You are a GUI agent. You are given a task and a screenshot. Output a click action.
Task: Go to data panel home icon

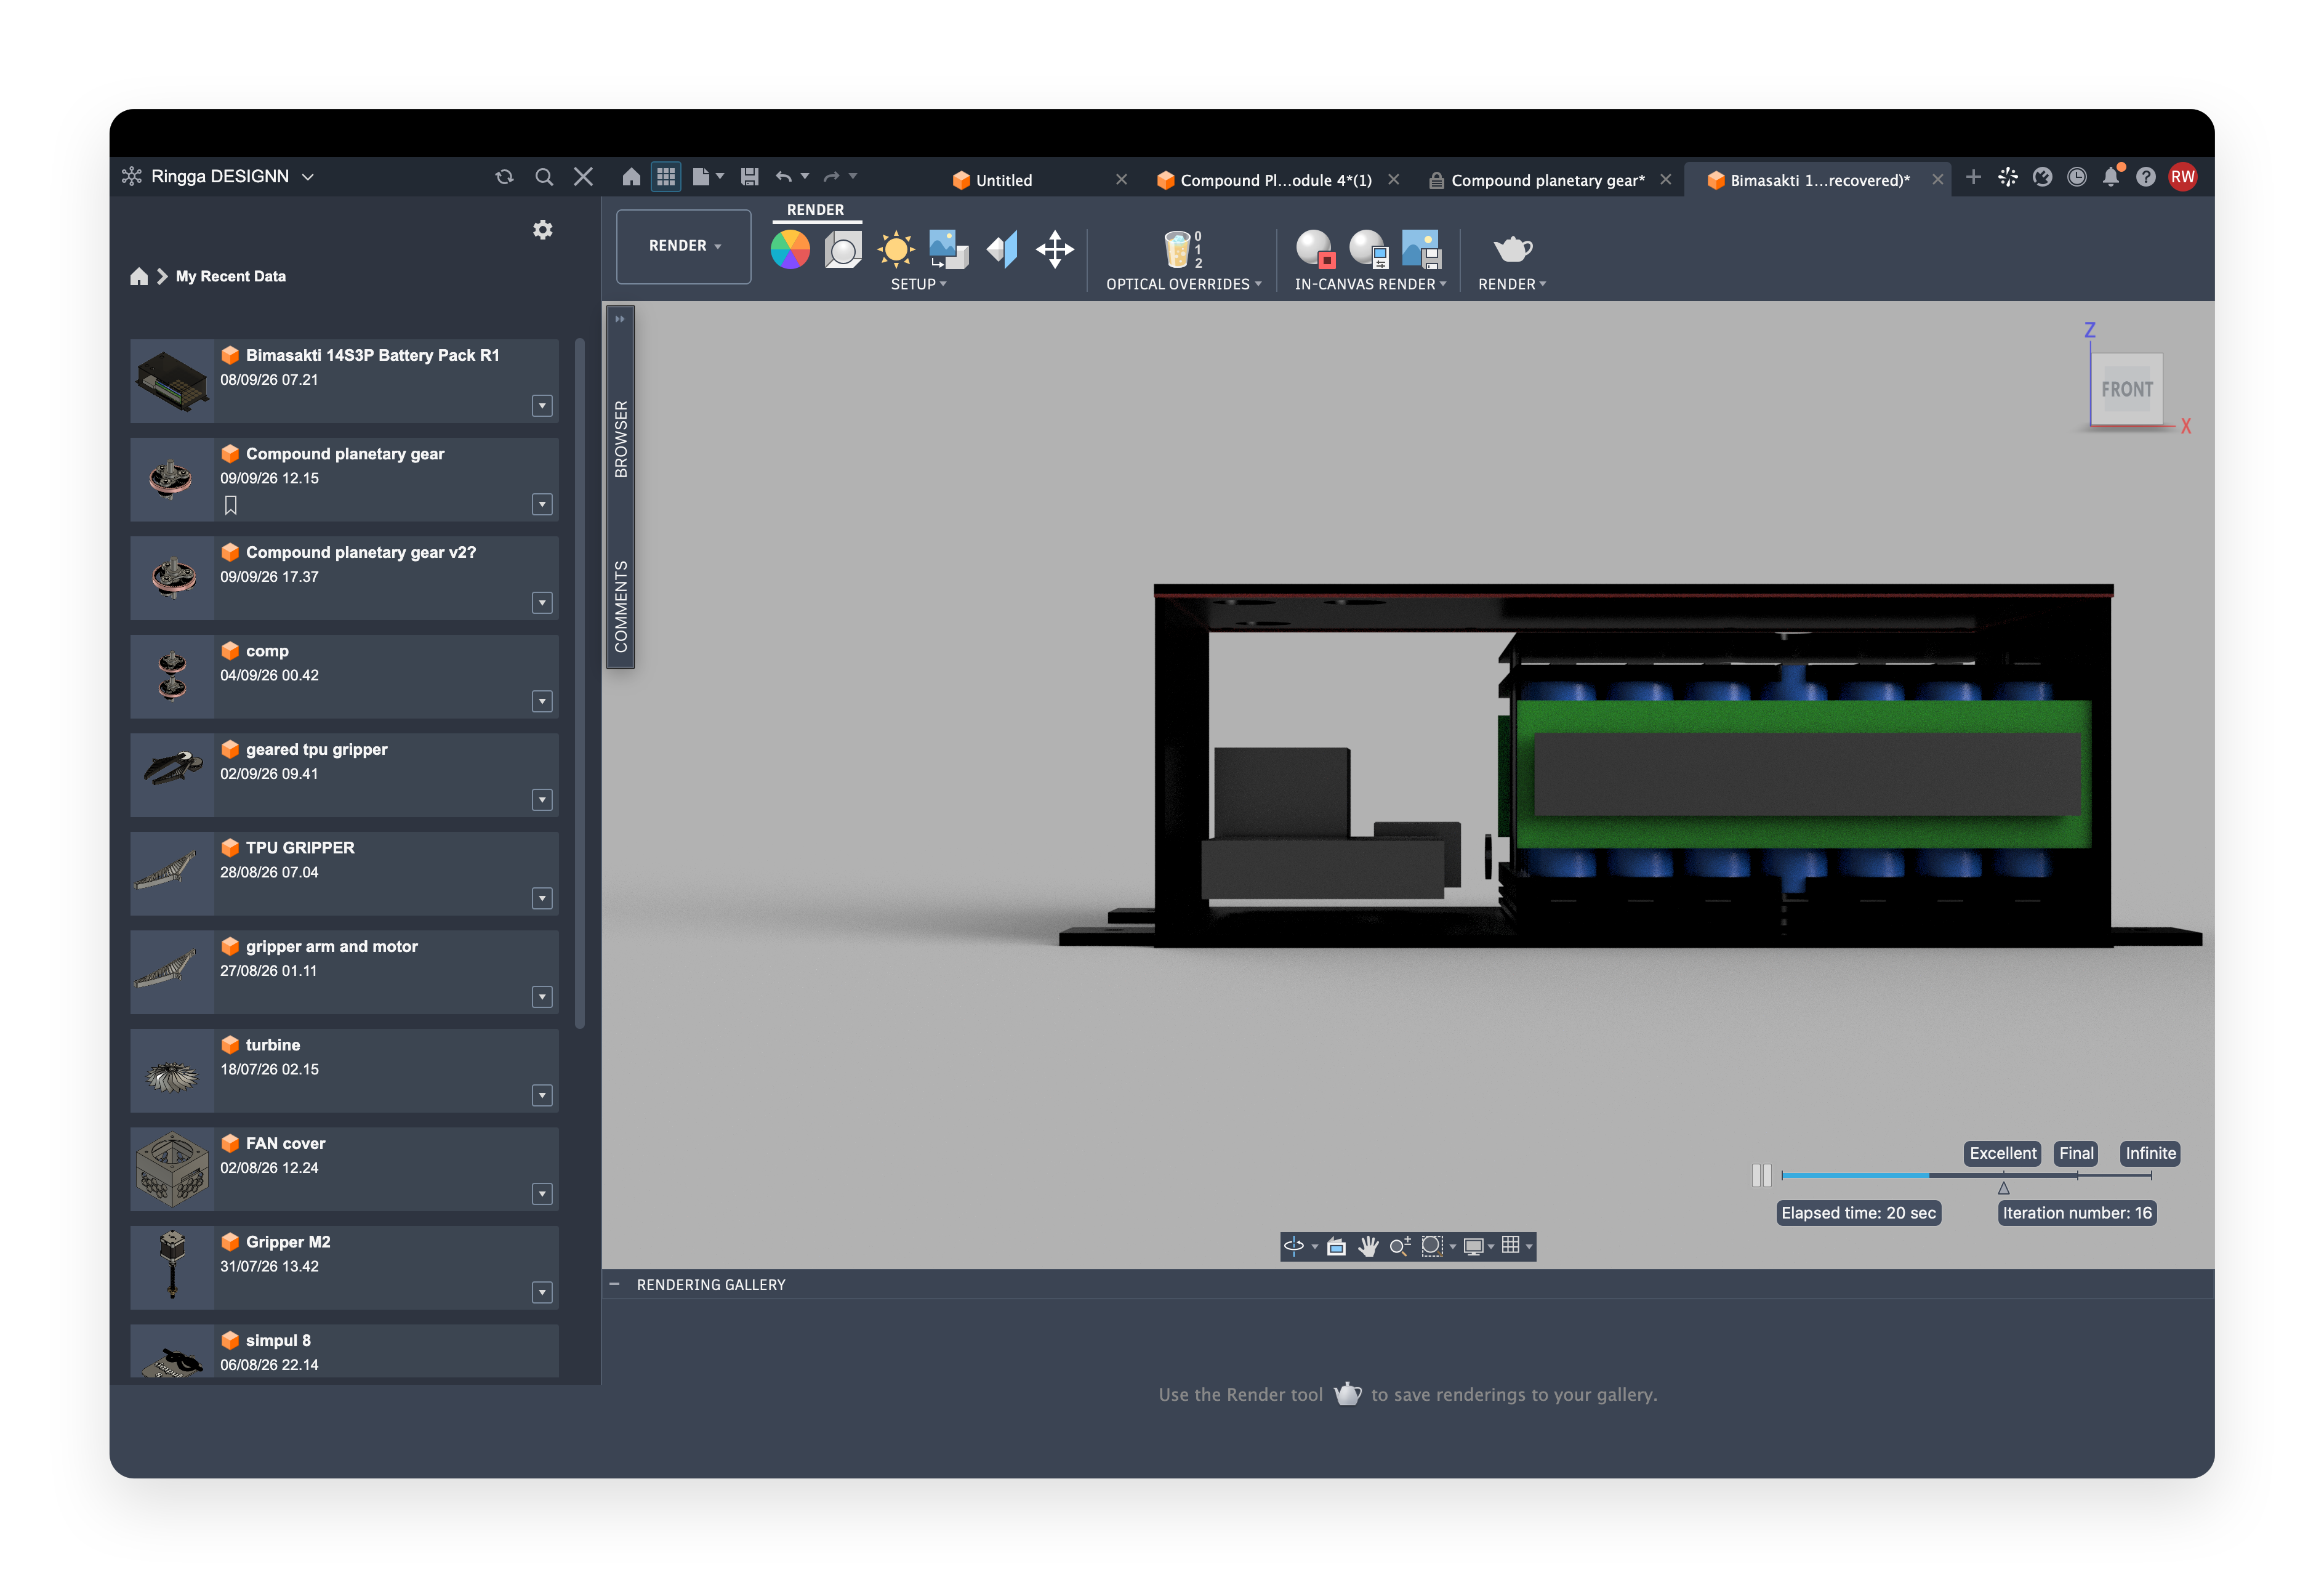click(x=139, y=276)
